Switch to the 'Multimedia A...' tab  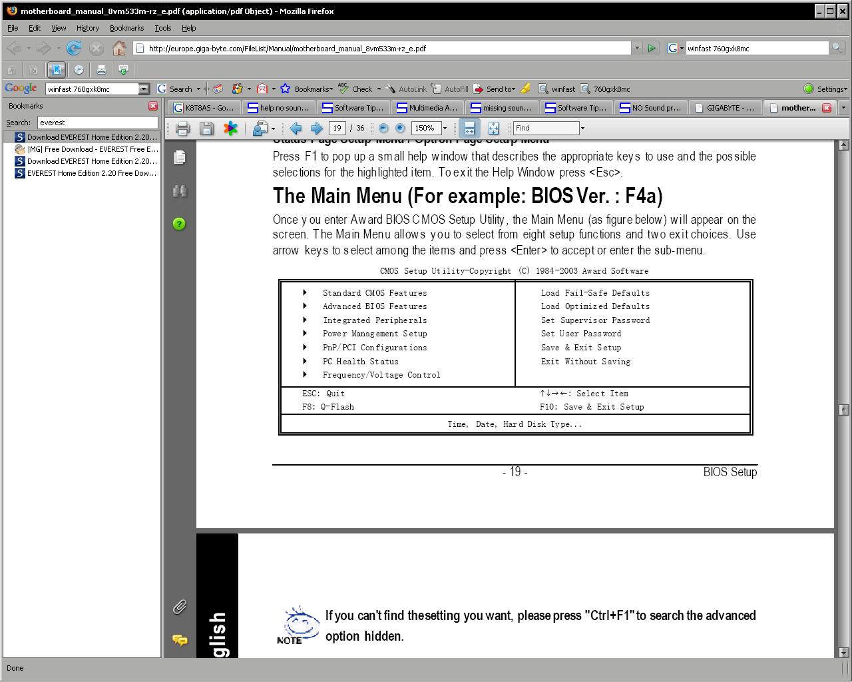(x=427, y=107)
